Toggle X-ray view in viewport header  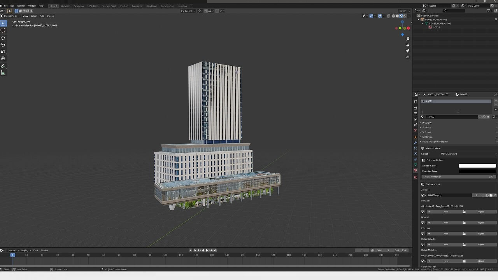(x=389, y=16)
